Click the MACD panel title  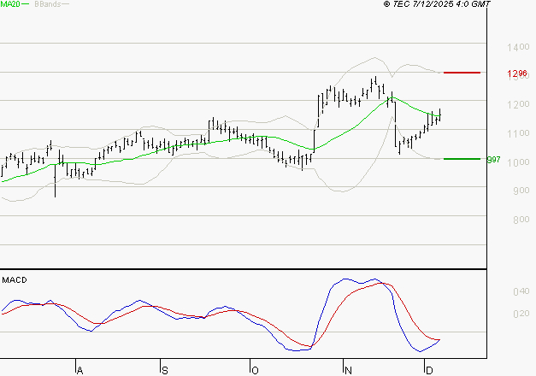(15, 280)
